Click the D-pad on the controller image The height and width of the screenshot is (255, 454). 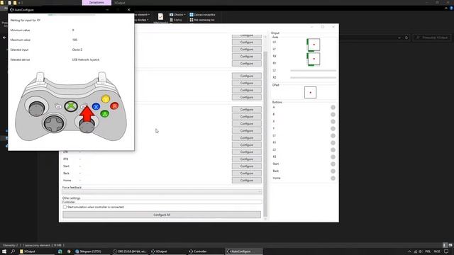click(x=54, y=123)
